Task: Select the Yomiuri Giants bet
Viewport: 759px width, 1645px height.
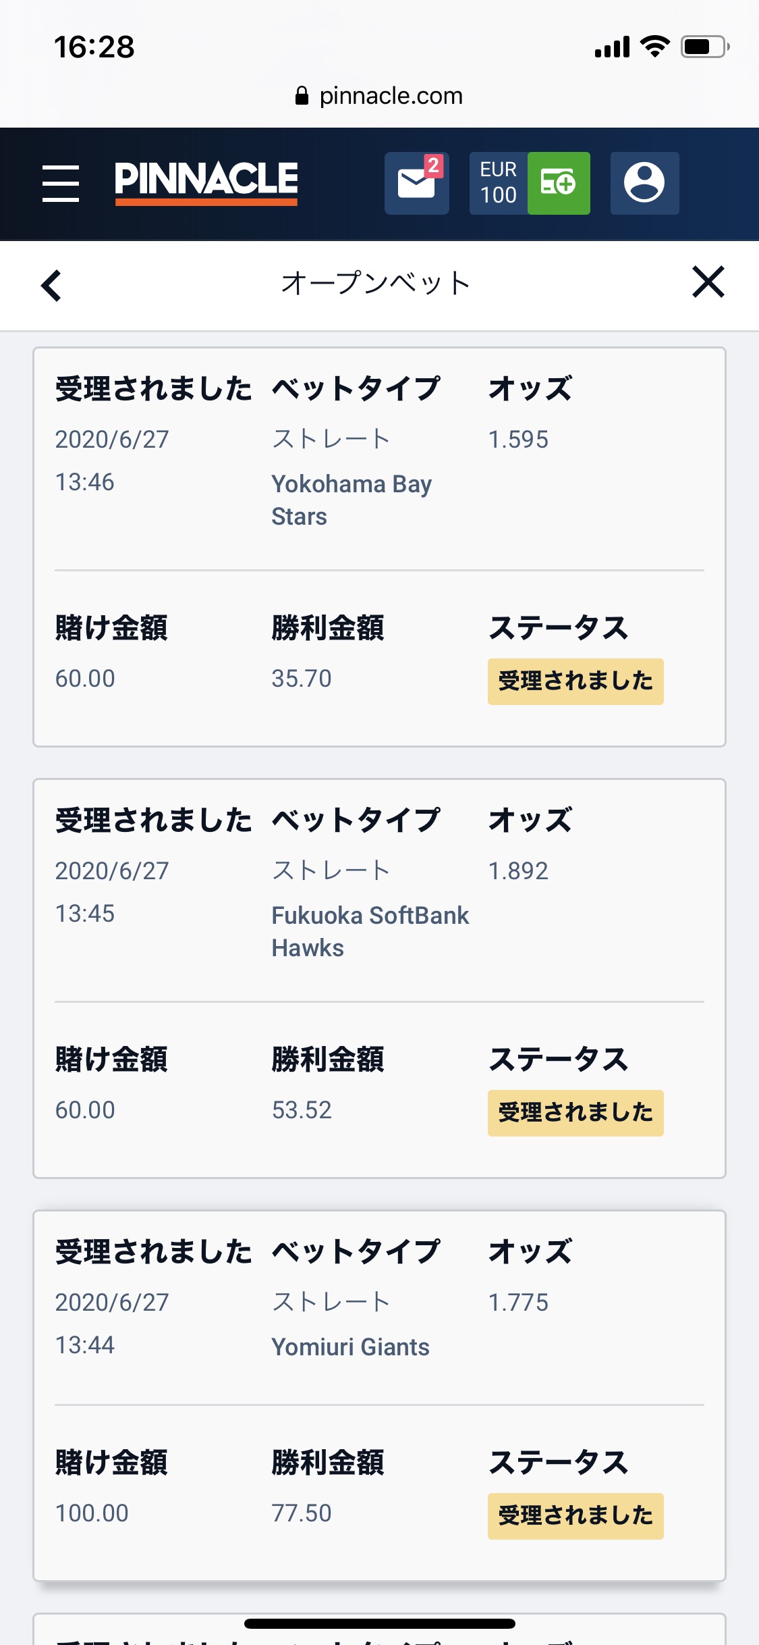Action: pyautogui.click(x=350, y=1347)
